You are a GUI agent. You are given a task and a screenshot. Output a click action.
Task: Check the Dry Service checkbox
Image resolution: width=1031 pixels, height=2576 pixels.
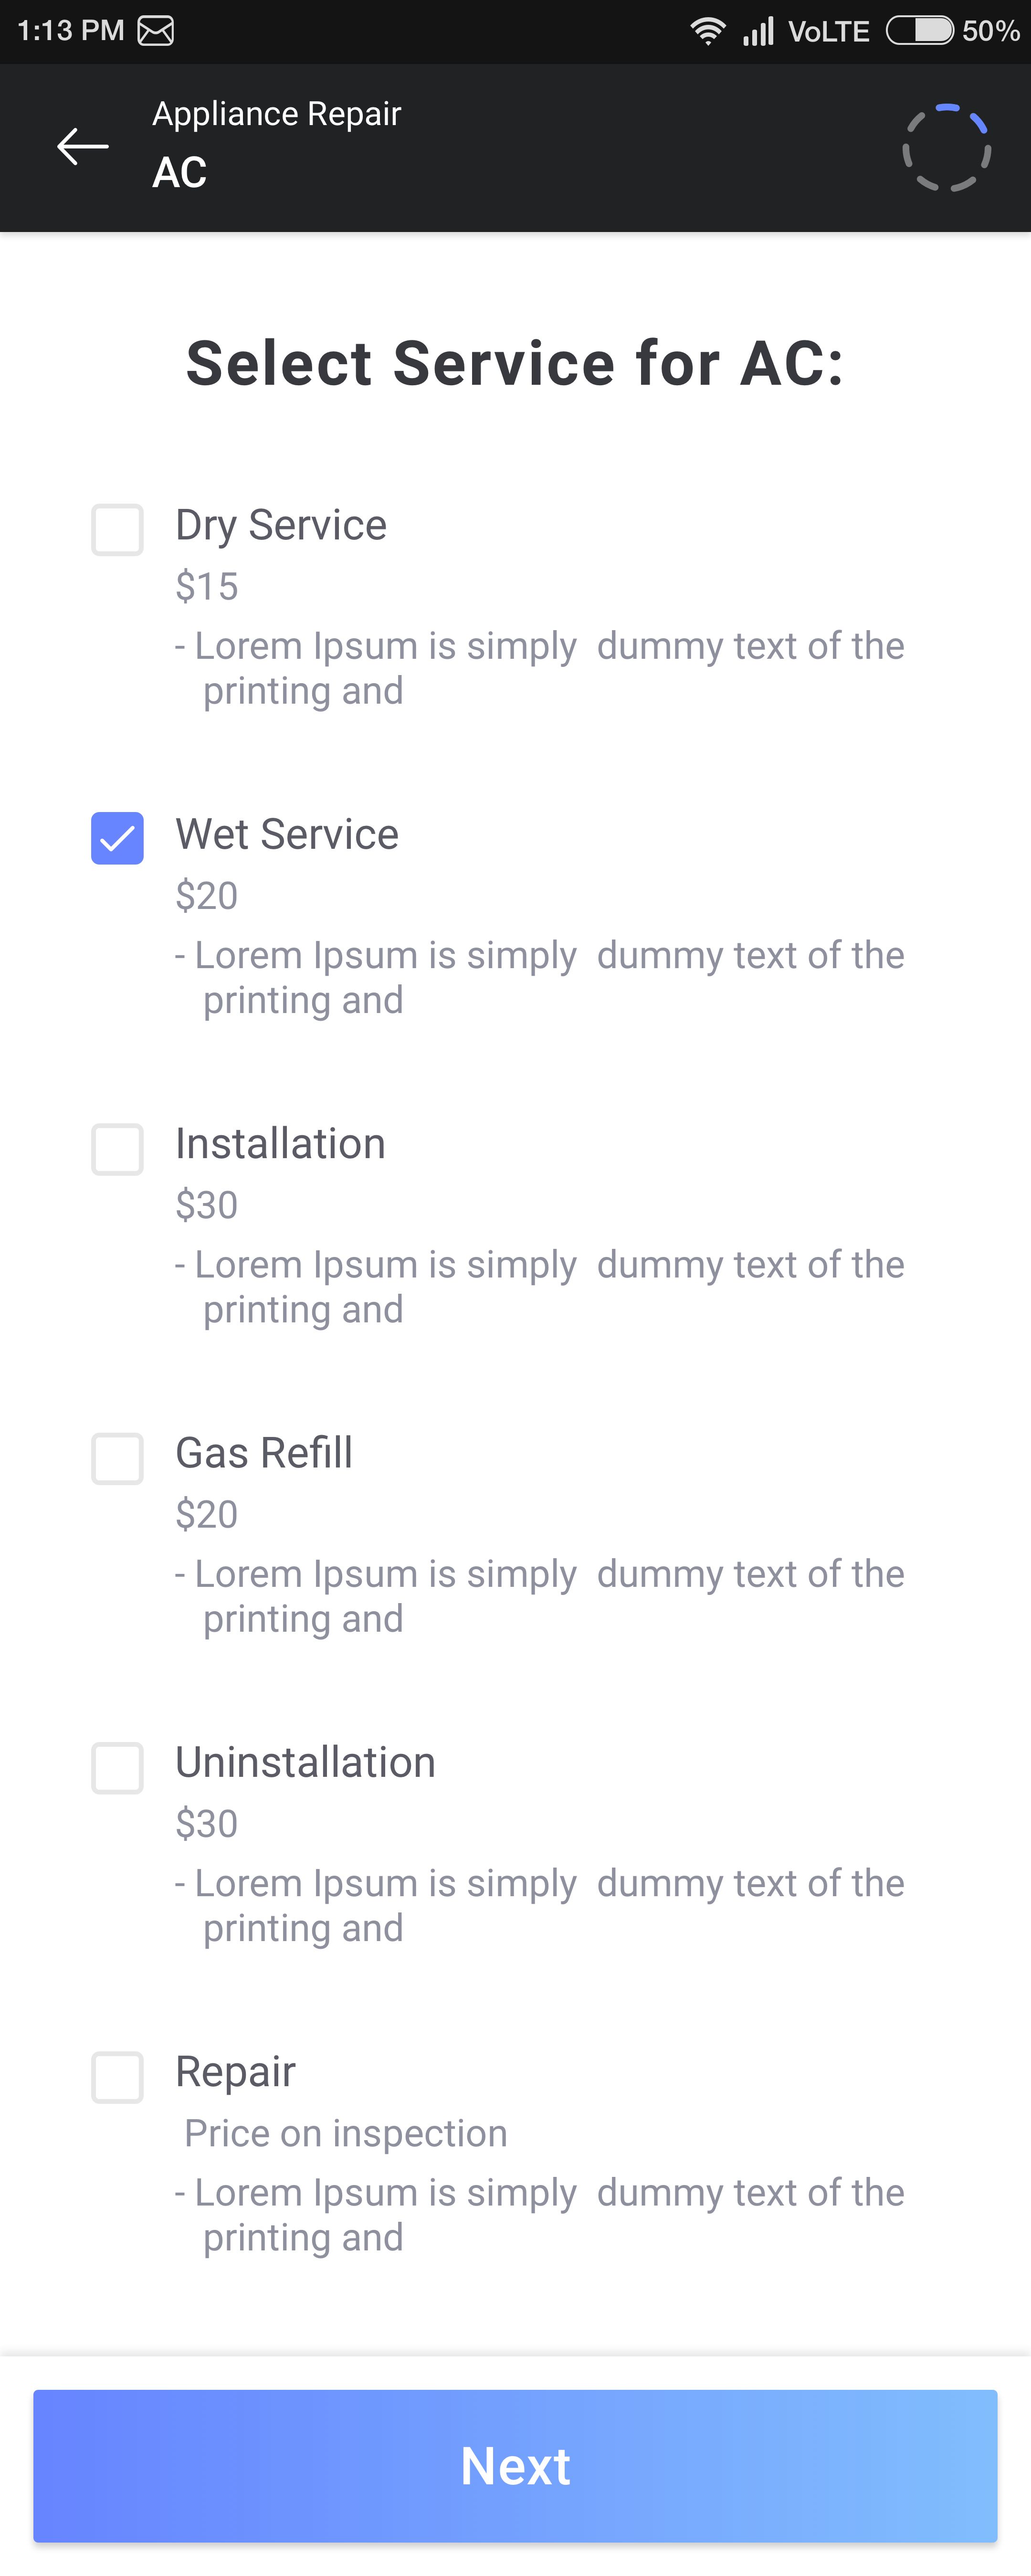click(117, 529)
